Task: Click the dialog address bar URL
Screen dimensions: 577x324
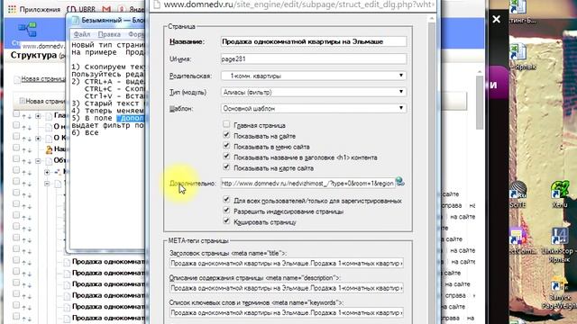Action: (298, 4)
